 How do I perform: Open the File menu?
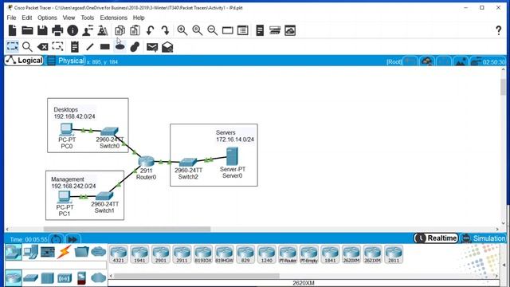click(x=11, y=18)
